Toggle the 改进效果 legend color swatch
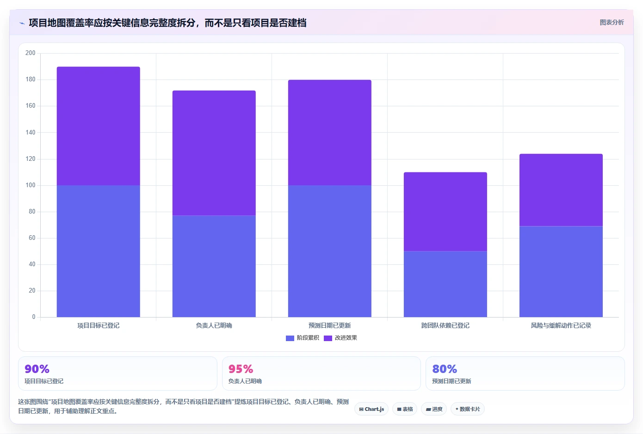The image size is (643, 434). (328, 338)
